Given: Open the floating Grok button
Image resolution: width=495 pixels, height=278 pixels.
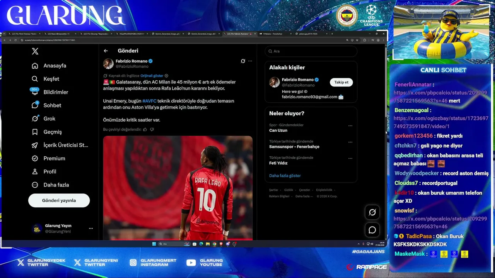Looking at the screenshot, I should [x=372, y=212].
